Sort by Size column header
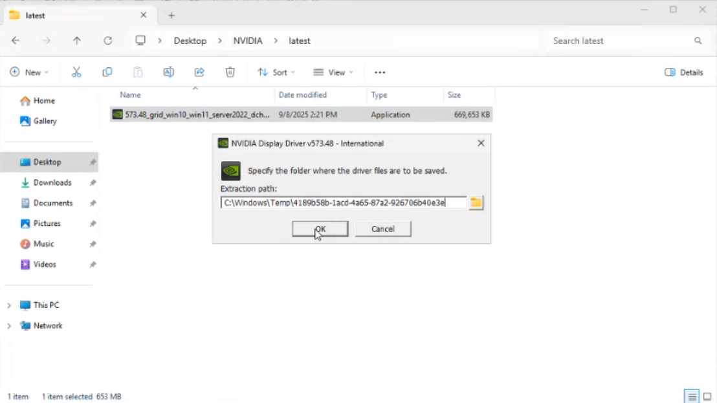This screenshot has height=403, width=717. coord(454,95)
